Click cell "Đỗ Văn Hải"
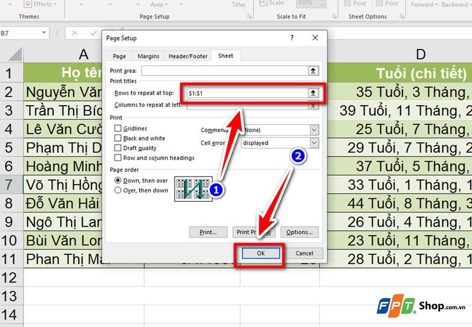 click(63, 203)
